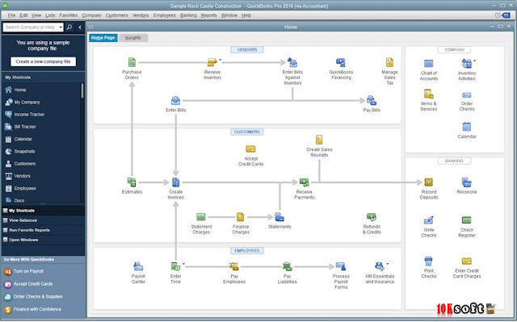517x322 pixels.
Task: Click Inventory Activities icon
Action: [467, 64]
